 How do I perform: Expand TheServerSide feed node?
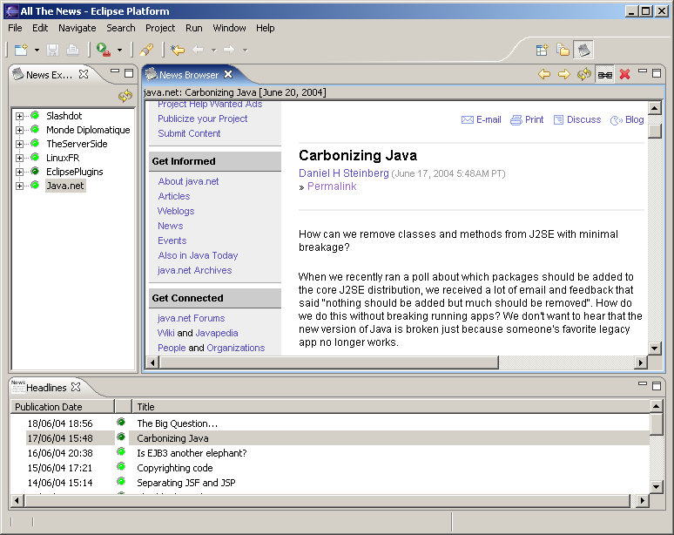19,144
